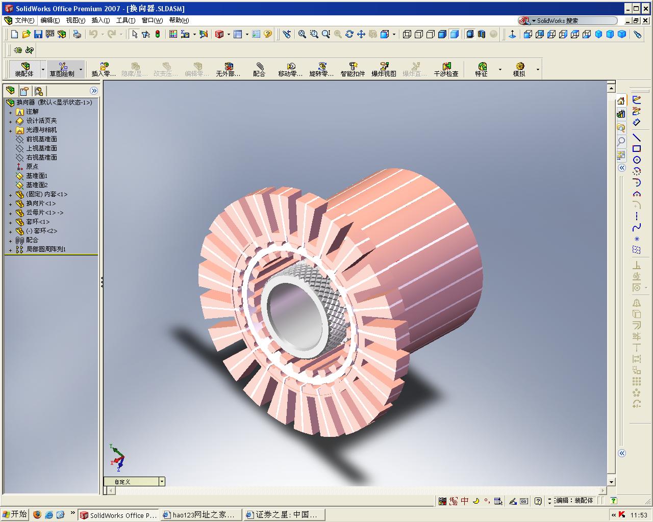Click the Simulation (模拟) gear button

click(x=519, y=69)
